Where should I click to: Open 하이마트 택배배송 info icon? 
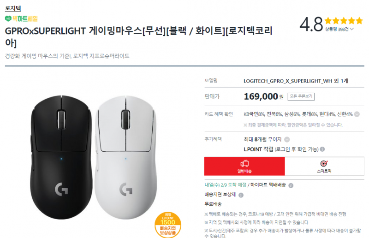[291, 185]
